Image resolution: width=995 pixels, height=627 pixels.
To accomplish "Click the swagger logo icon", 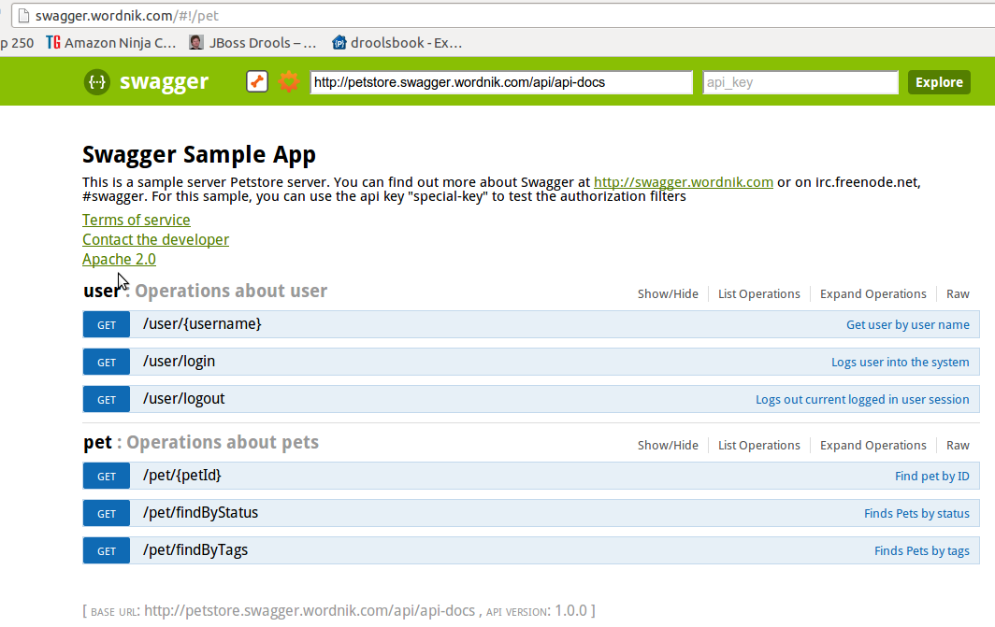I will click(x=97, y=82).
